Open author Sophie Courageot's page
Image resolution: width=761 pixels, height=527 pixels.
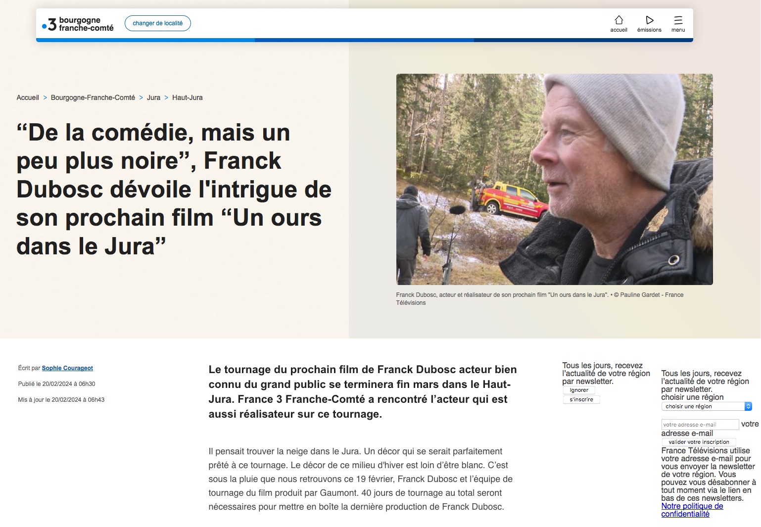tap(67, 368)
